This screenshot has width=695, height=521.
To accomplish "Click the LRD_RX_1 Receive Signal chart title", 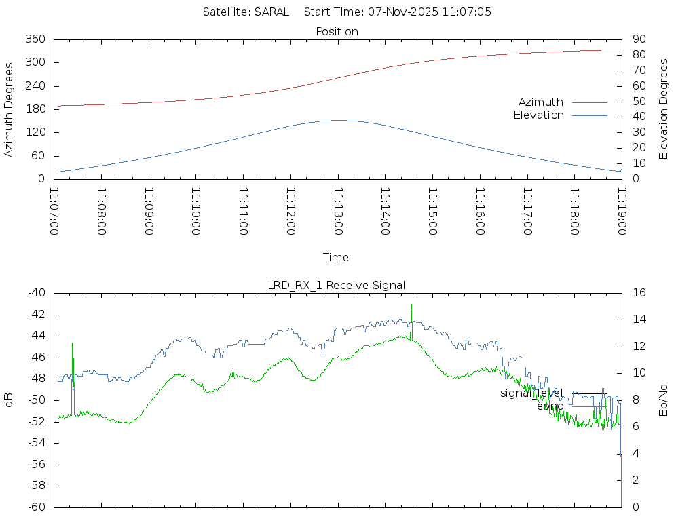I will point(337,286).
